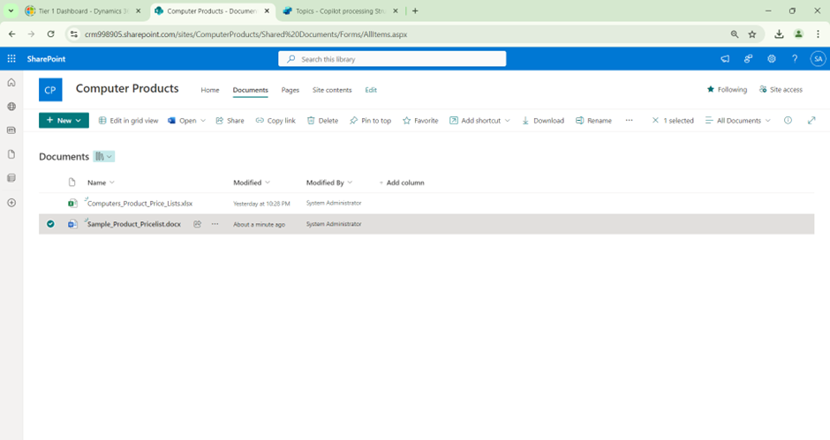Click Add column header button

402,183
